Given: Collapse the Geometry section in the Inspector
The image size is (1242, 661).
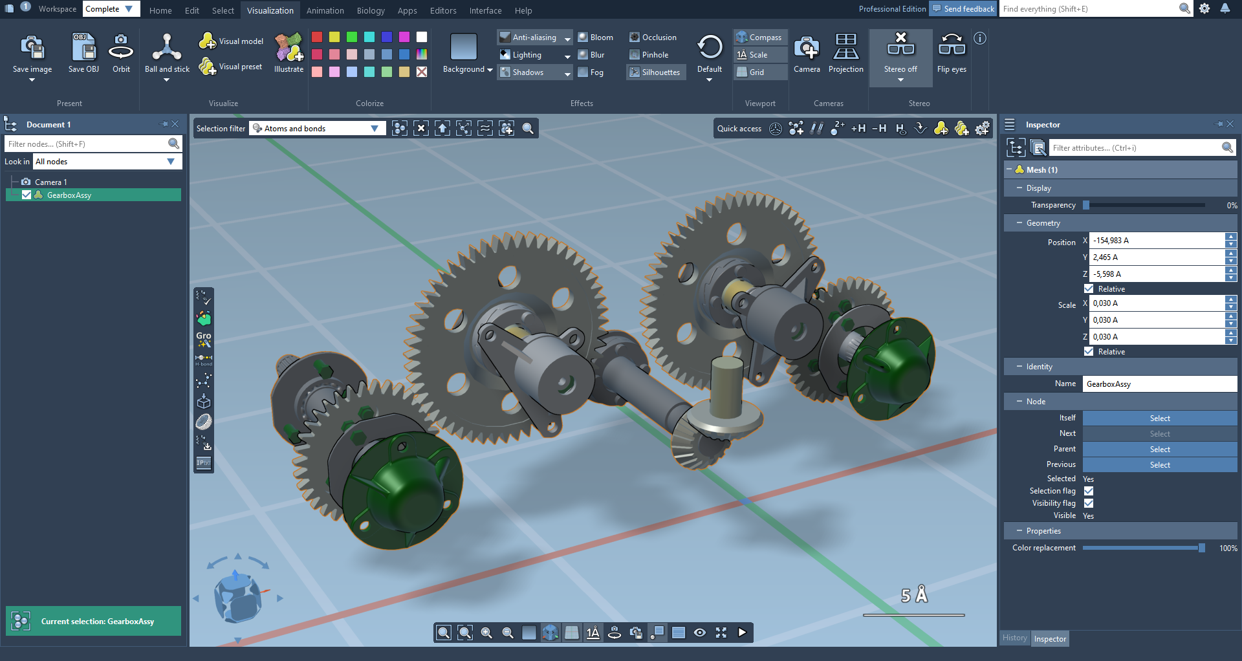Looking at the screenshot, I should click(1019, 223).
